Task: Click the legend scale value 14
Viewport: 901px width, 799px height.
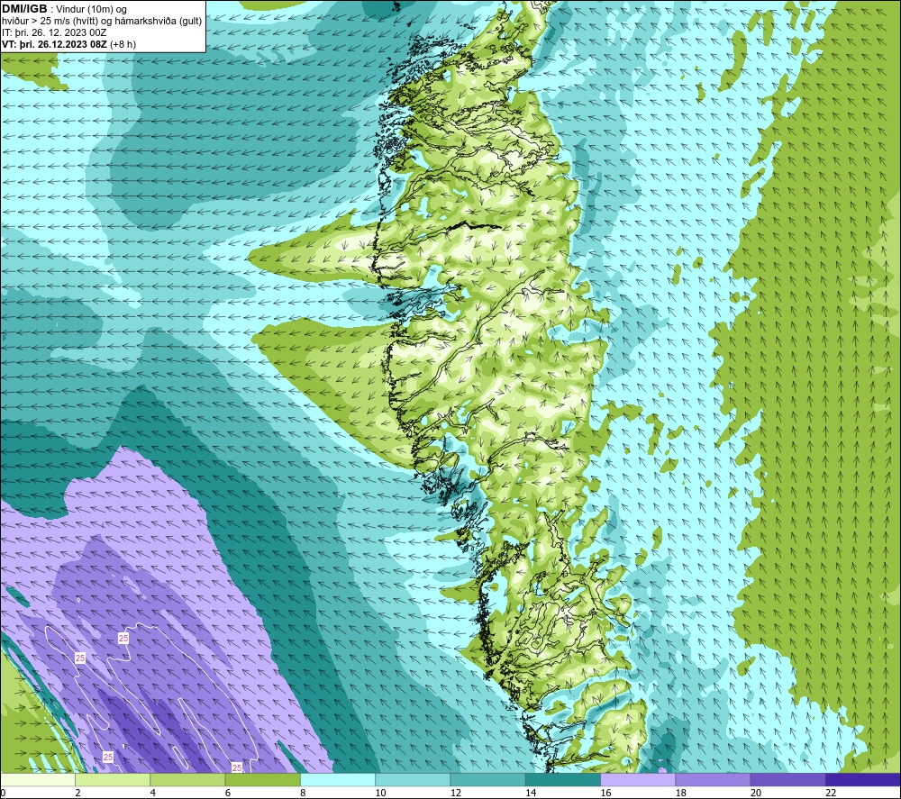Action: click(x=531, y=793)
